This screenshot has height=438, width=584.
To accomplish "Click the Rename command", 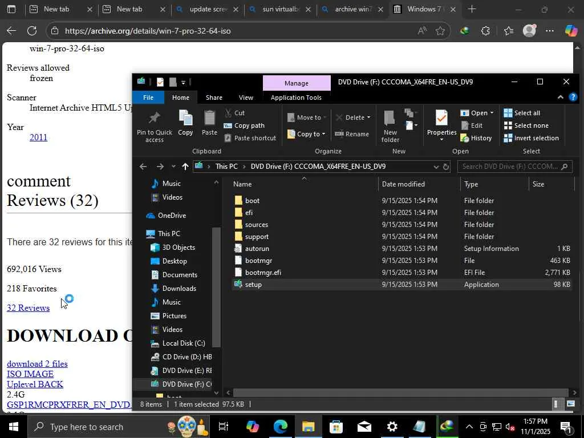I will tap(352, 133).
